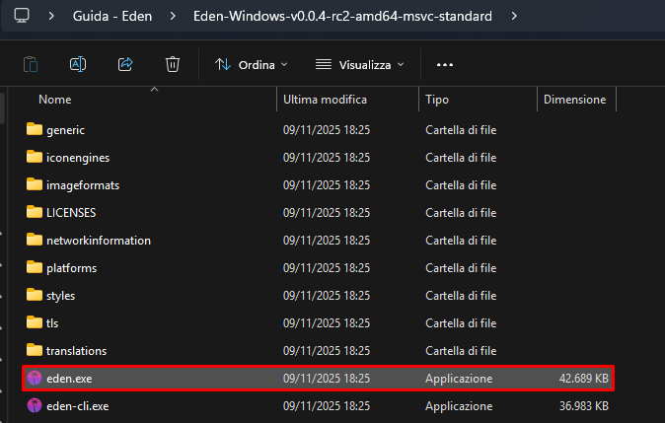
Task: Select the styles folder icon
Action: (x=35, y=295)
